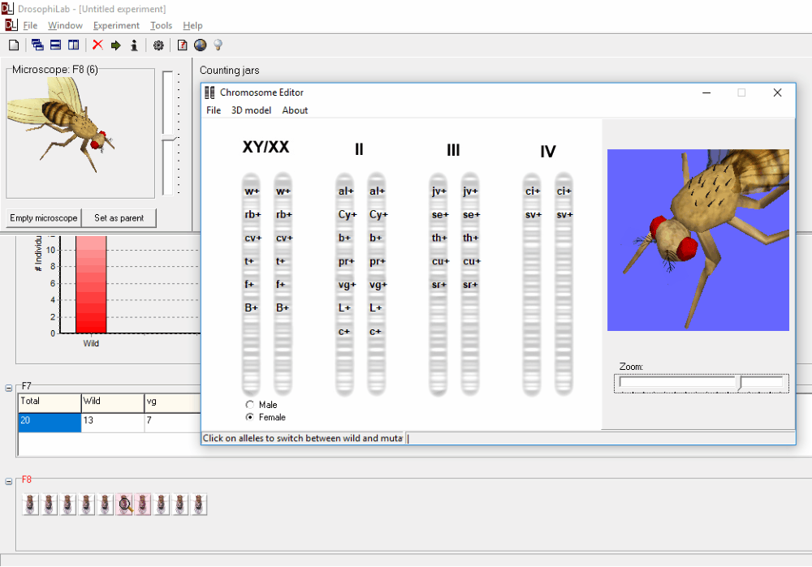Open settings via the gear icon

(158, 45)
